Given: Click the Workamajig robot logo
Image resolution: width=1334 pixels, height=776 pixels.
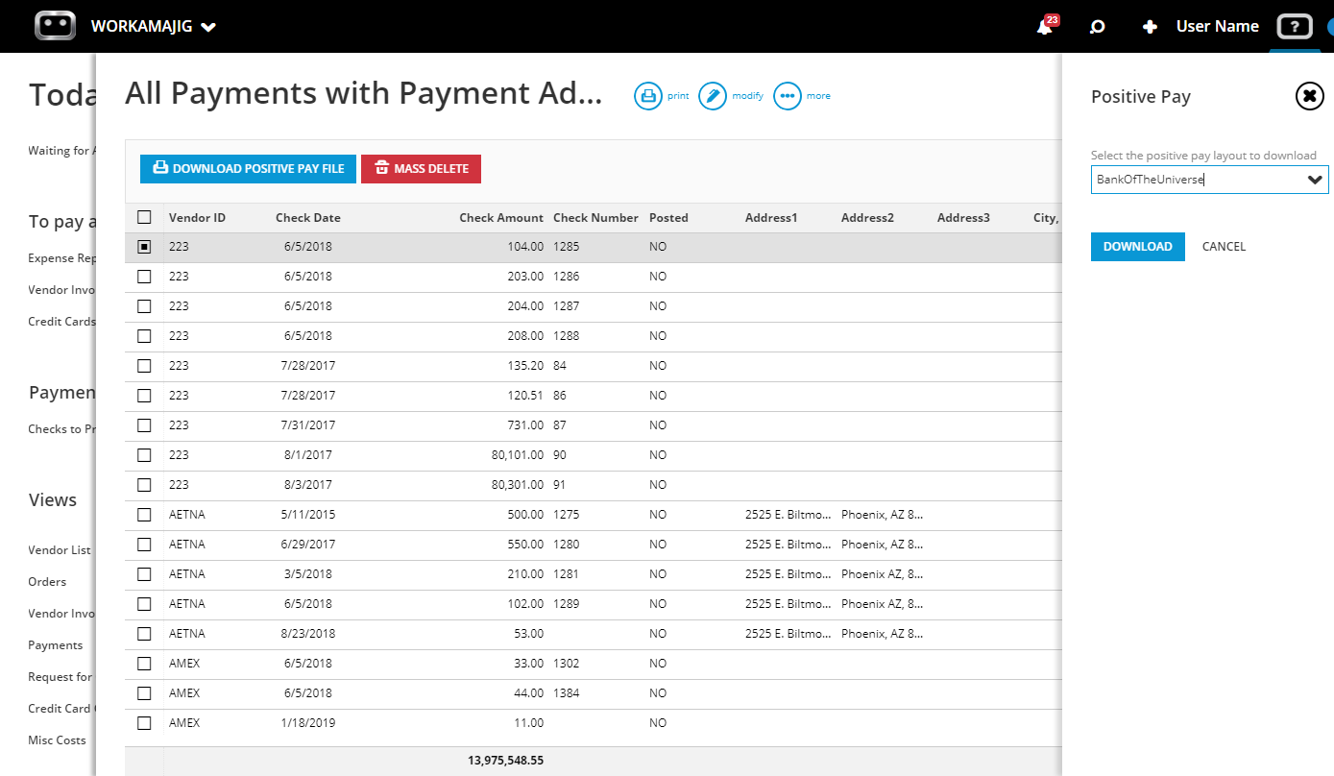Looking at the screenshot, I should (x=55, y=26).
